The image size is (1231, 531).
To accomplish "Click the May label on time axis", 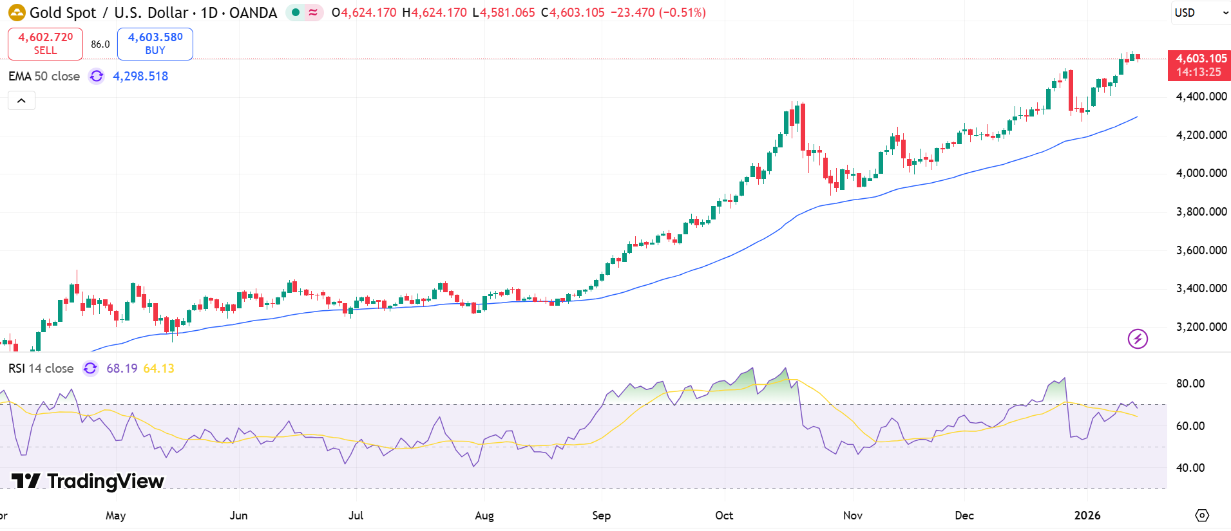I will pos(116,516).
